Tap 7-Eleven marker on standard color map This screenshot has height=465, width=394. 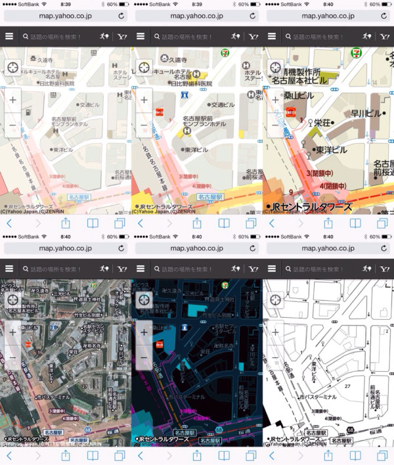[x=225, y=53]
